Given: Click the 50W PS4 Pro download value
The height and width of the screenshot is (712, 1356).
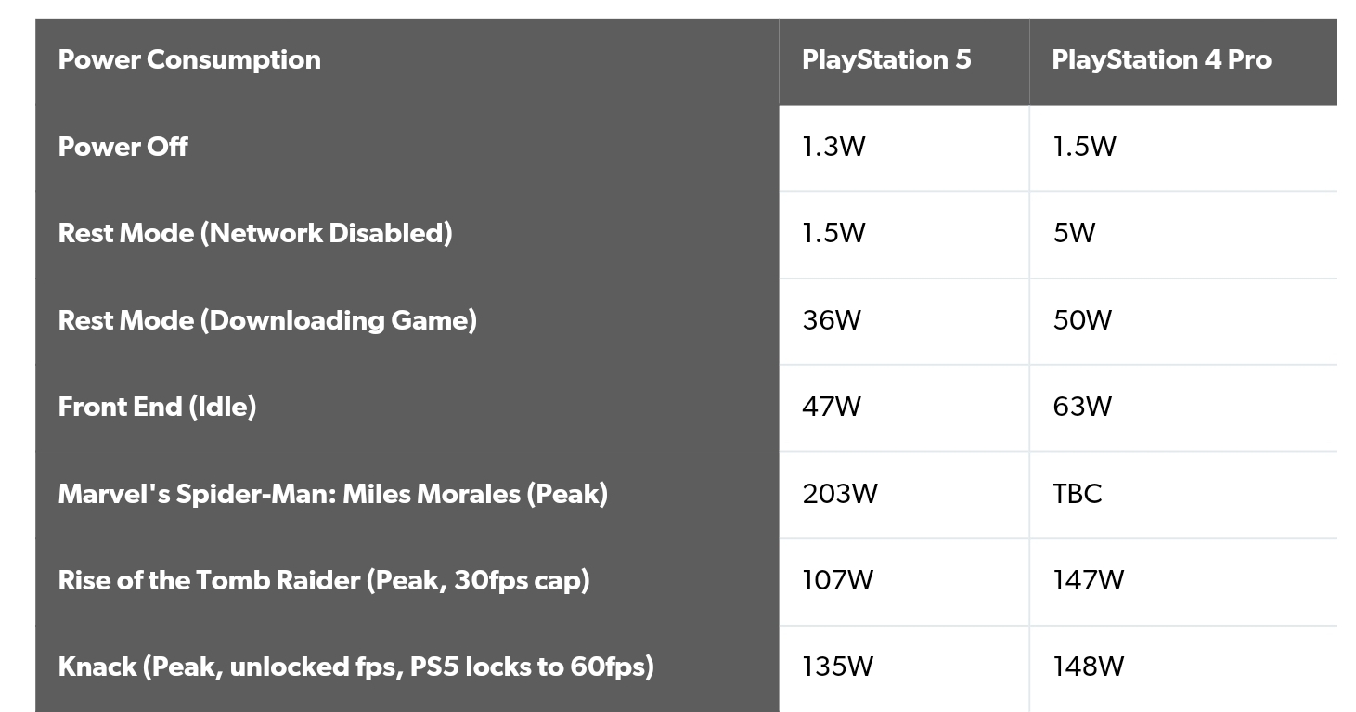Looking at the screenshot, I should coord(1082,320).
